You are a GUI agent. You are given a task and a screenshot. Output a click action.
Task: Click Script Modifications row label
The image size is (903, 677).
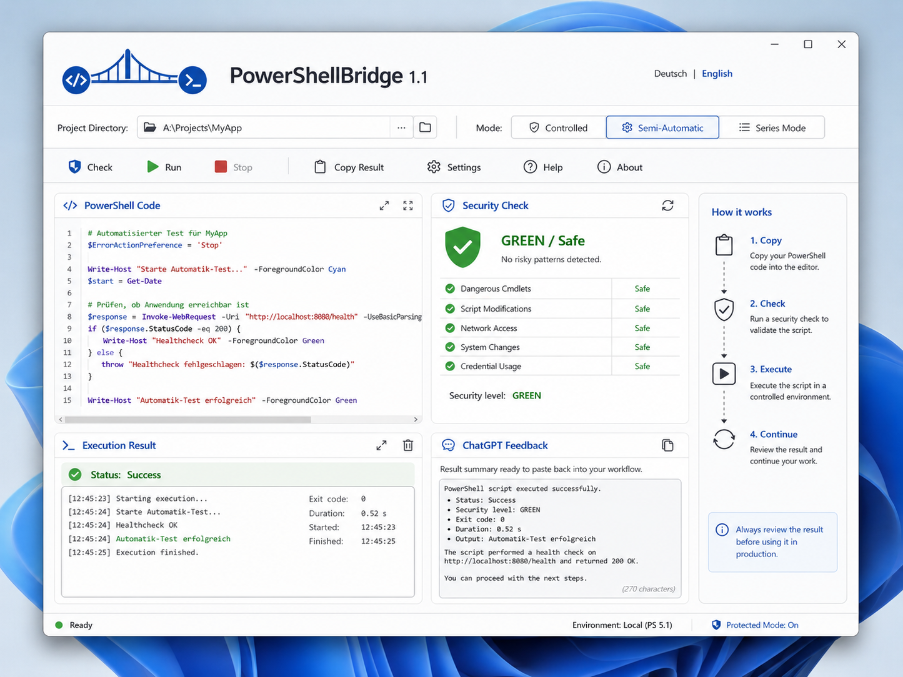coord(496,309)
